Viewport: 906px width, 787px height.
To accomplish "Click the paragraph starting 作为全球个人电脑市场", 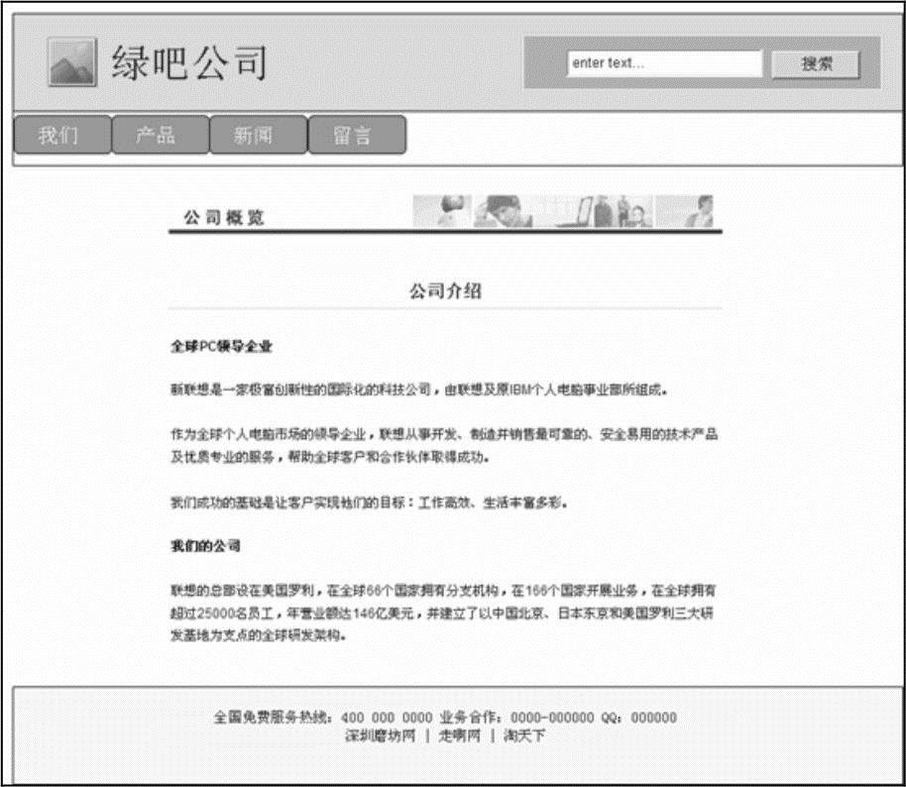I will coord(444,445).
